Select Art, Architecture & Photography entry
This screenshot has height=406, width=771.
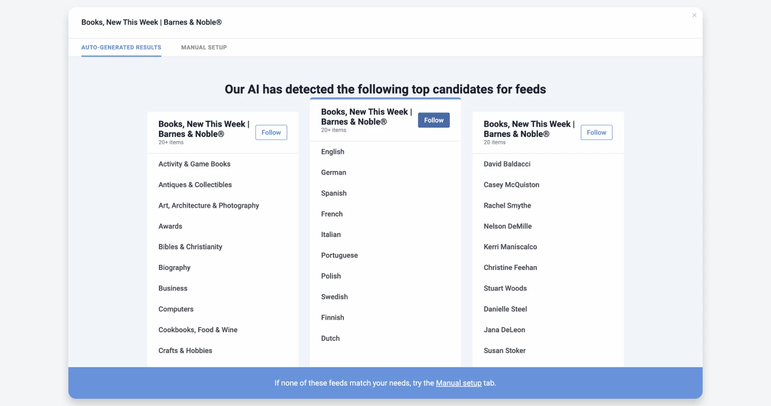[209, 205]
